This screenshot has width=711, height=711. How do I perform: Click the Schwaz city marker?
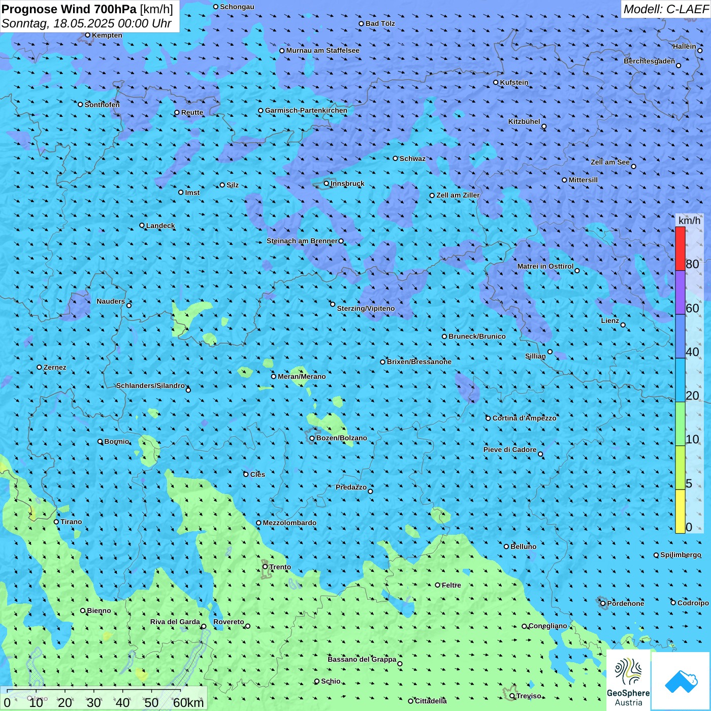(x=395, y=158)
